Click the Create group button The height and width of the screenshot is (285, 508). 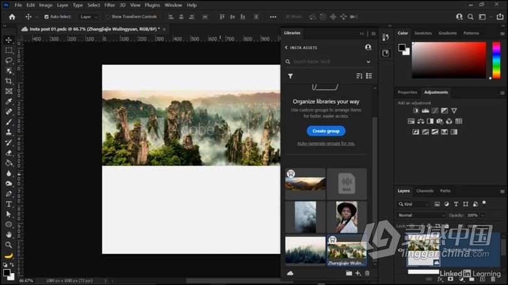(x=325, y=131)
